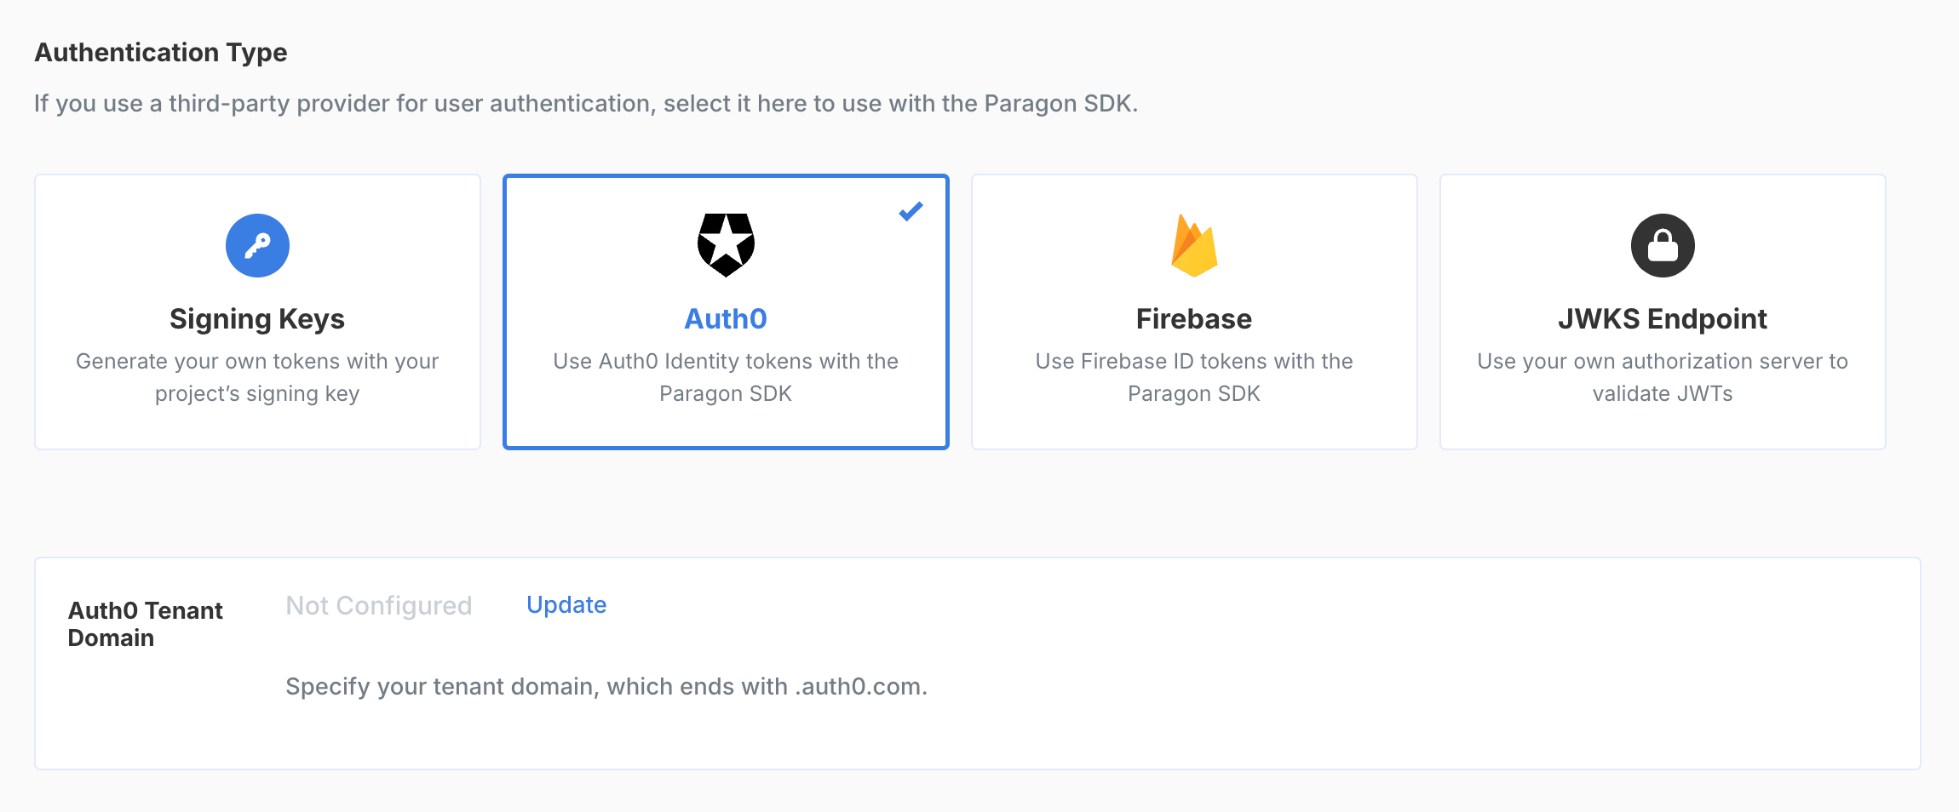
Task: Click the Signing Keys card title
Action: (x=257, y=319)
